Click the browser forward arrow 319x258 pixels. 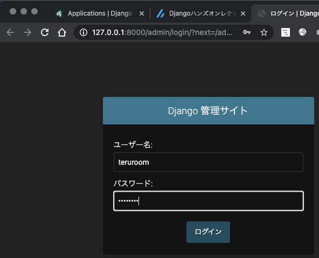(x=27, y=32)
